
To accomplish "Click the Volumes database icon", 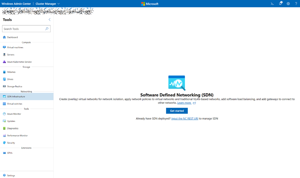I will click(4, 72).
